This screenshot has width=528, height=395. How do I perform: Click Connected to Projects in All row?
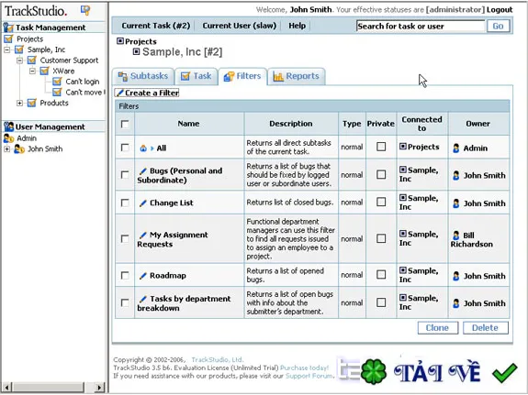click(x=423, y=147)
